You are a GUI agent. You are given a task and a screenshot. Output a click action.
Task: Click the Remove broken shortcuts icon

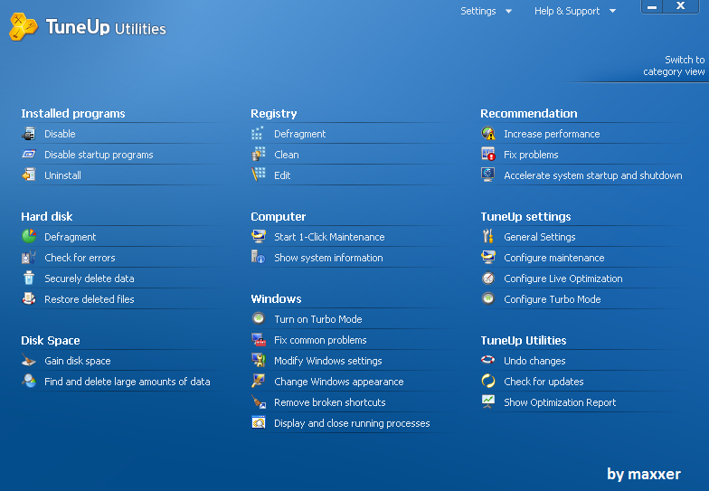coord(259,401)
